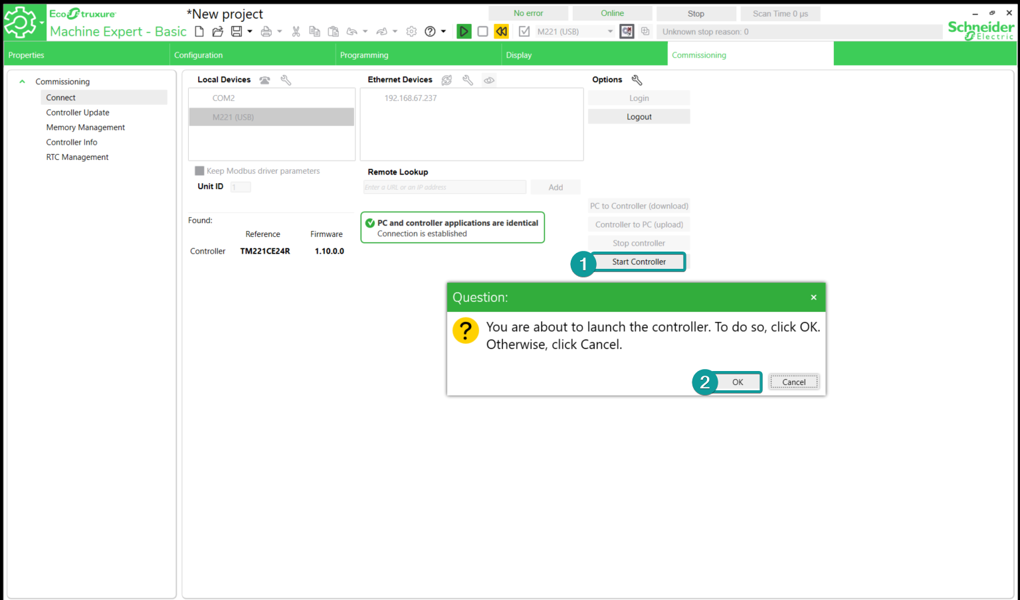The width and height of the screenshot is (1020, 600).
Task: Open an existing project with folder icon
Action: pyautogui.click(x=217, y=31)
